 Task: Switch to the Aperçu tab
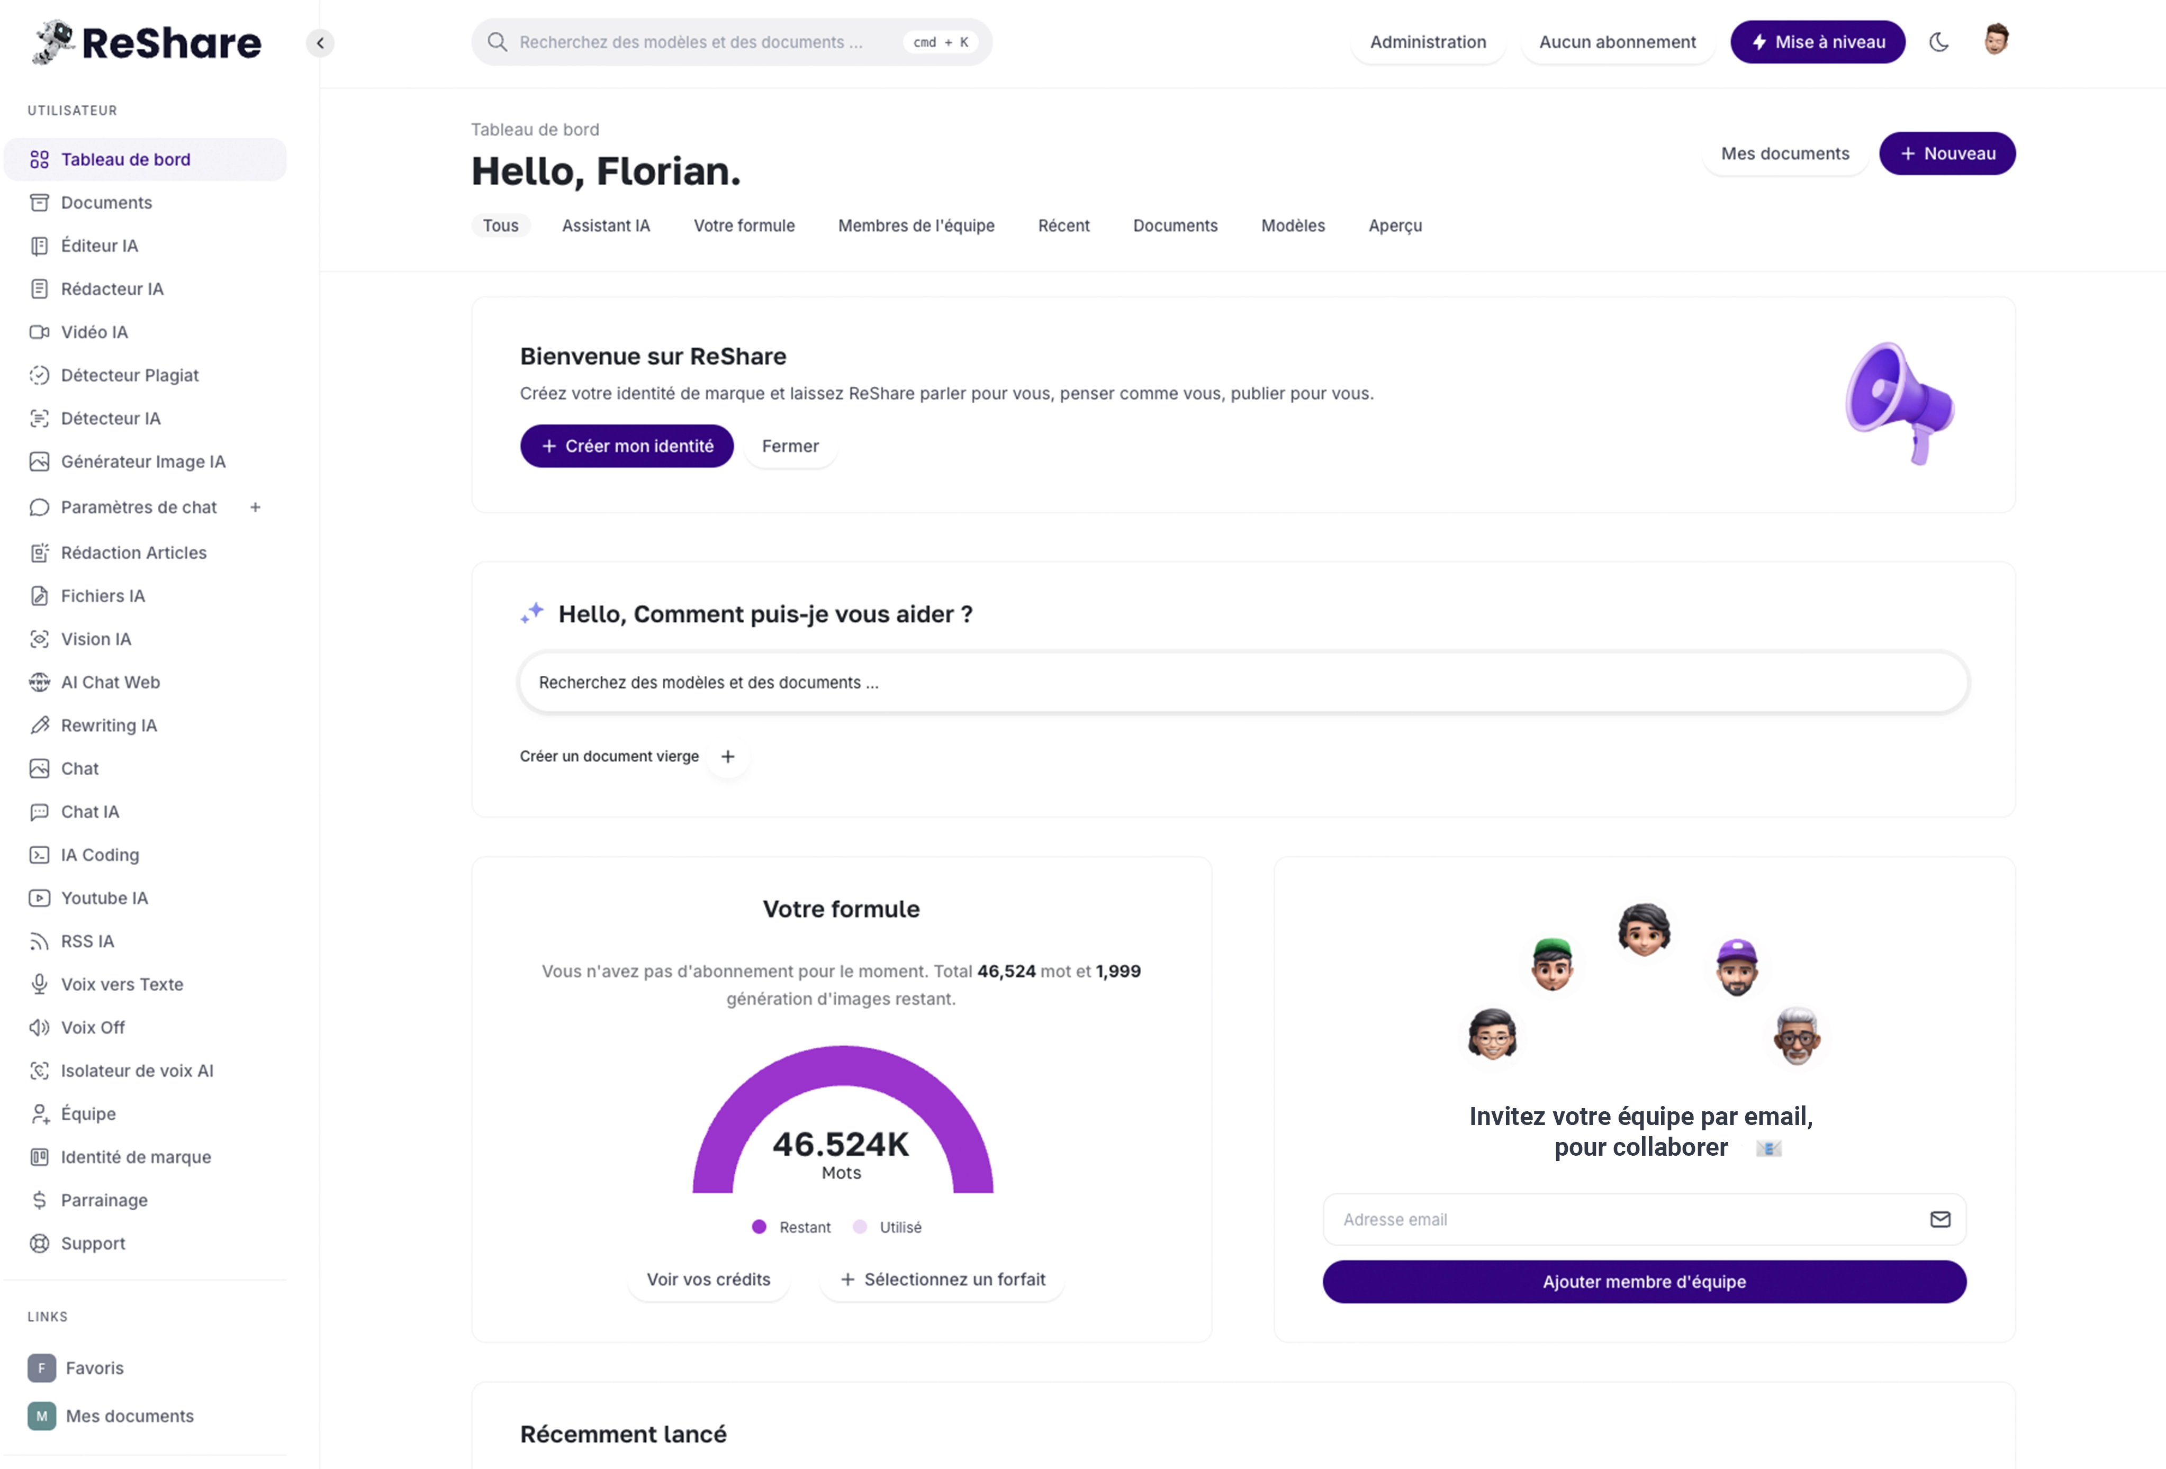1395,225
